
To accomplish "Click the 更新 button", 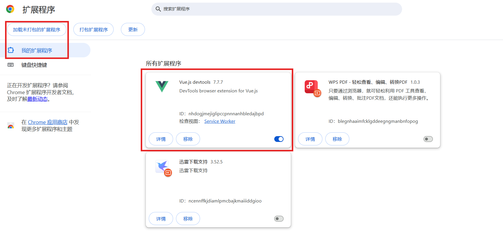I will coord(133,30).
